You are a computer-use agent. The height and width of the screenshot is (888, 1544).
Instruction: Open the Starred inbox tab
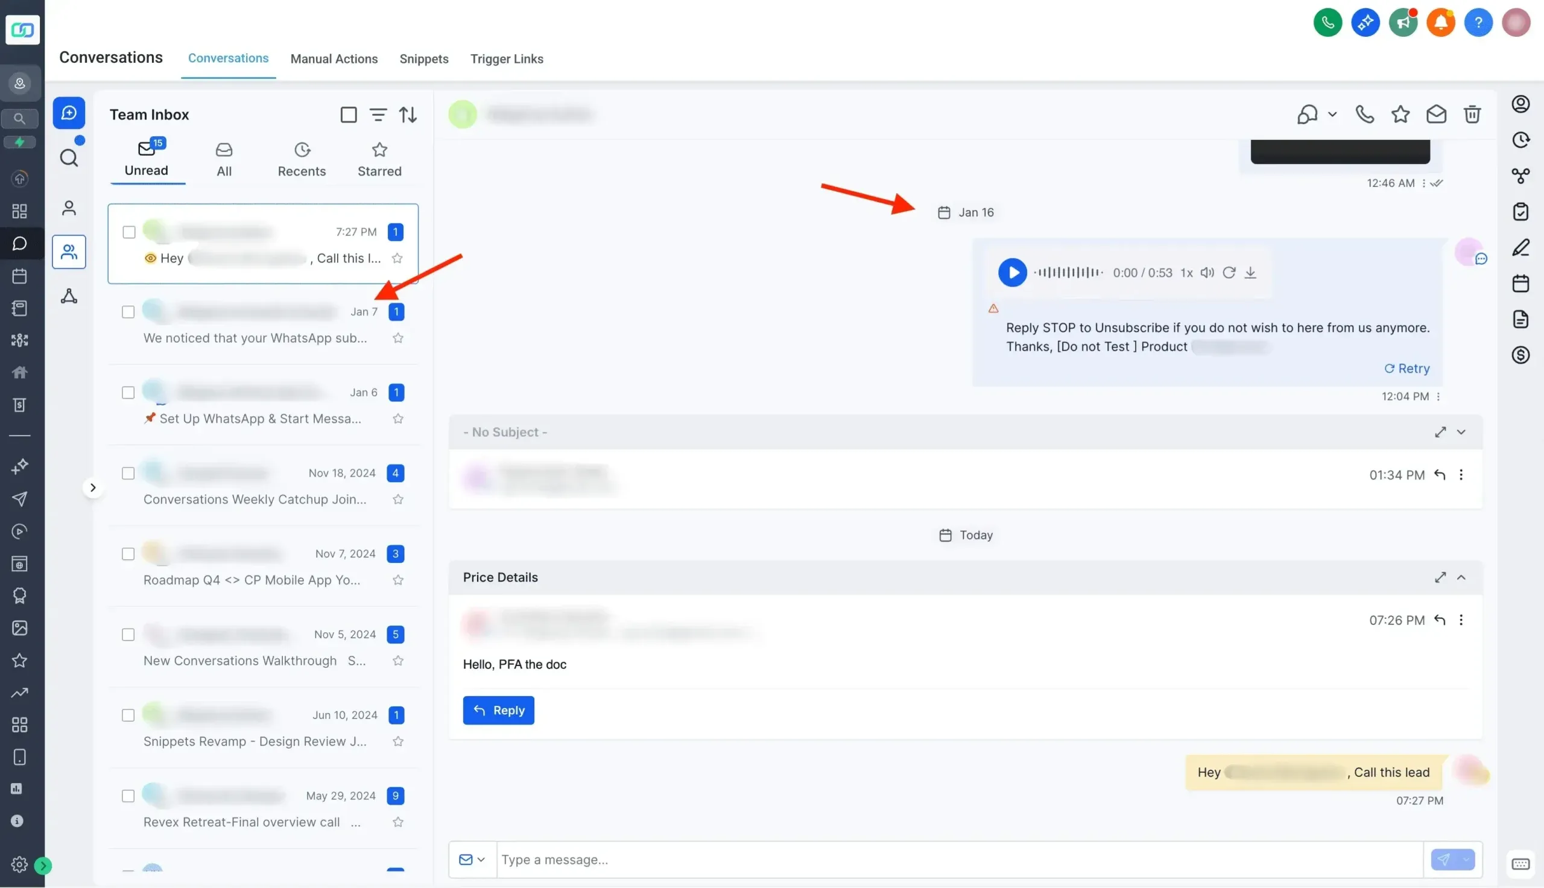click(x=379, y=160)
